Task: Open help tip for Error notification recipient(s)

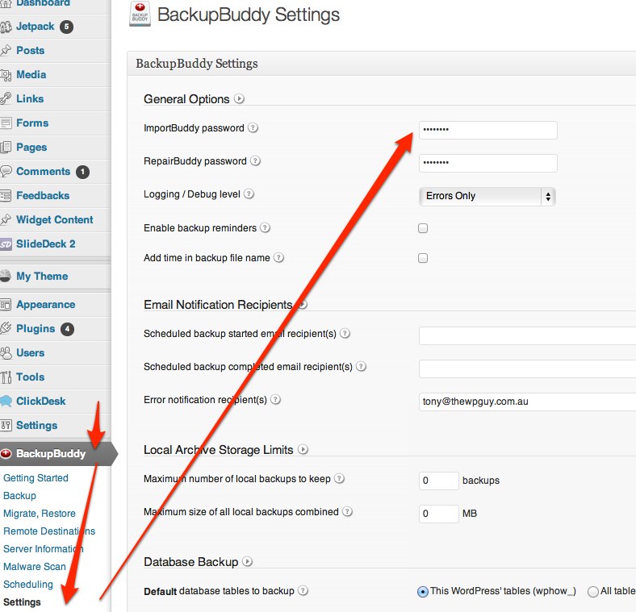Action: (x=276, y=400)
